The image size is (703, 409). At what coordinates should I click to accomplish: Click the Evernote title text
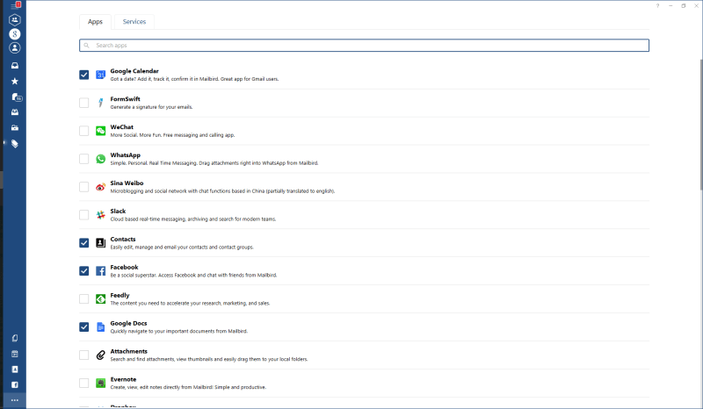click(x=123, y=379)
